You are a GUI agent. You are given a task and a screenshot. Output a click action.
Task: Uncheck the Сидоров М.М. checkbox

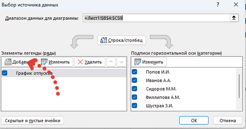[134, 89]
